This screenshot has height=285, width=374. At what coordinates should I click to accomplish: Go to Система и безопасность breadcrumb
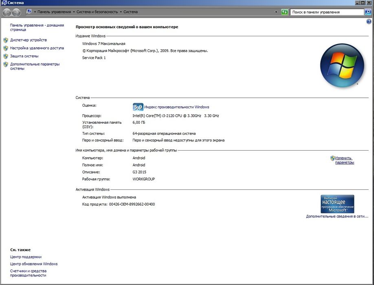point(97,12)
